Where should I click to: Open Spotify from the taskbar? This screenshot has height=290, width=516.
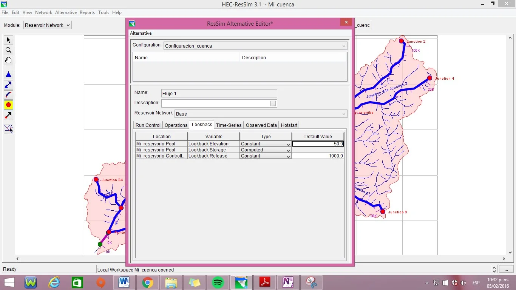point(218,282)
